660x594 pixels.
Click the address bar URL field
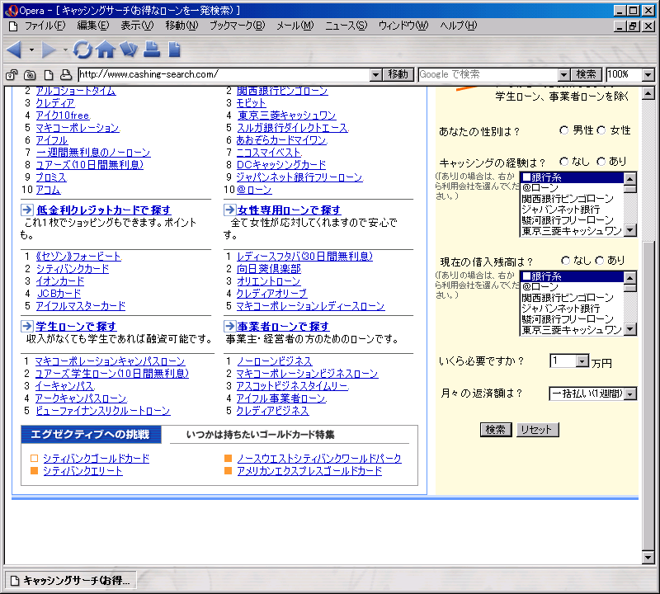pos(224,74)
